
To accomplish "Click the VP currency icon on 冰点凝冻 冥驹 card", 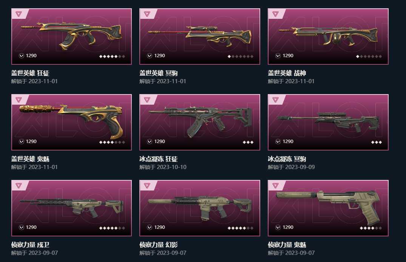I will (278, 142).
